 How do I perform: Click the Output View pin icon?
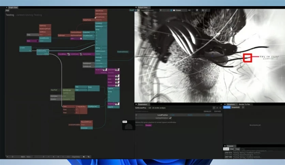(136, 7)
